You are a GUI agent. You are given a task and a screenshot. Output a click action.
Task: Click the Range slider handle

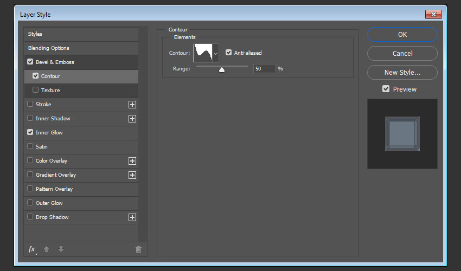tap(222, 69)
